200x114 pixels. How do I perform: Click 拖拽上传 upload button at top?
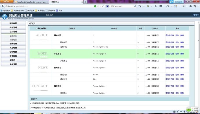(x=179, y=2)
